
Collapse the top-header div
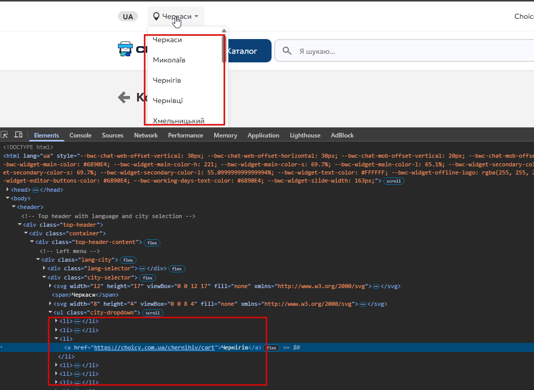(x=20, y=224)
